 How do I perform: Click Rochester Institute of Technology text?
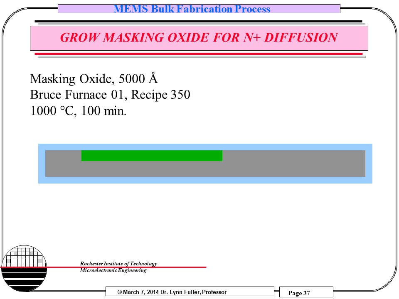click(x=118, y=263)
